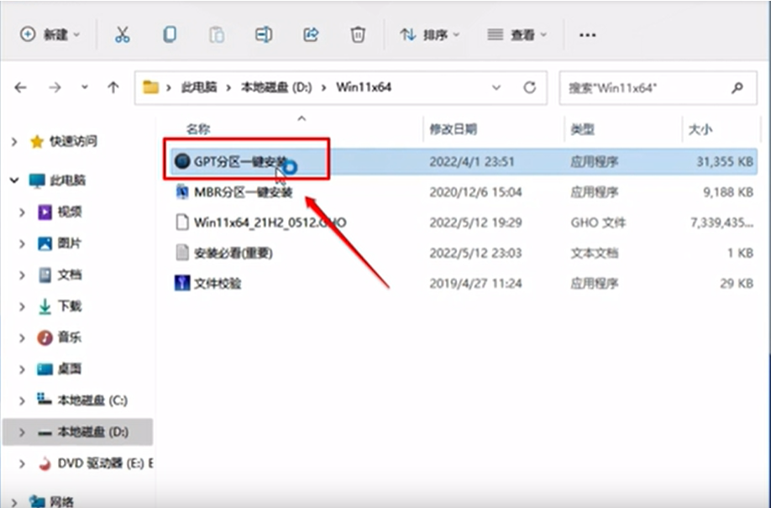
Task: Click the Copy icon in toolbar
Action: (169, 34)
